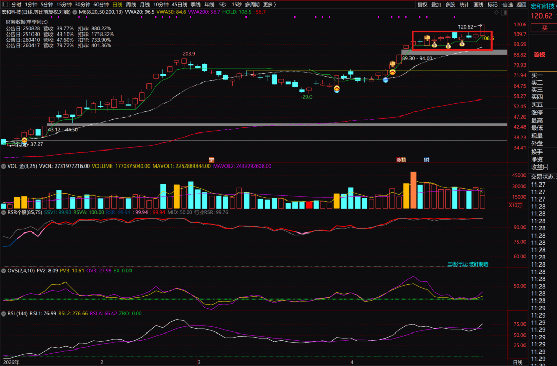Switch to 季线 quarterly chart
Screen dimensions: 557x366
click(x=196, y=4)
